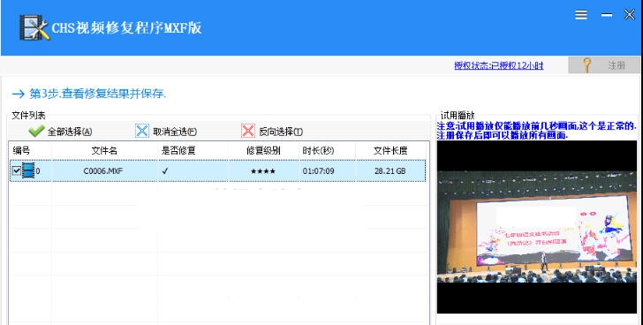Select the C0006.MXF file name cell

(x=103, y=171)
